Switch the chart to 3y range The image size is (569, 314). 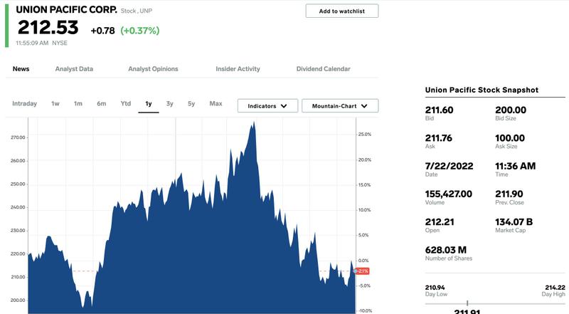pos(170,103)
